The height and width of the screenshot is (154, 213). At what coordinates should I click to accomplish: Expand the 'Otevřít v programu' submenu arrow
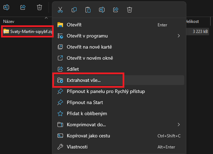tap(179, 36)
